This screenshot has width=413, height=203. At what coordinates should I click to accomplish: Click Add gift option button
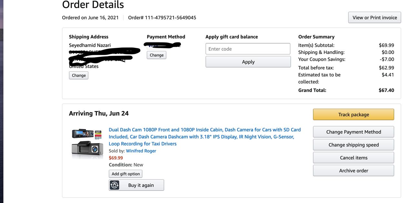pos(126,174)
